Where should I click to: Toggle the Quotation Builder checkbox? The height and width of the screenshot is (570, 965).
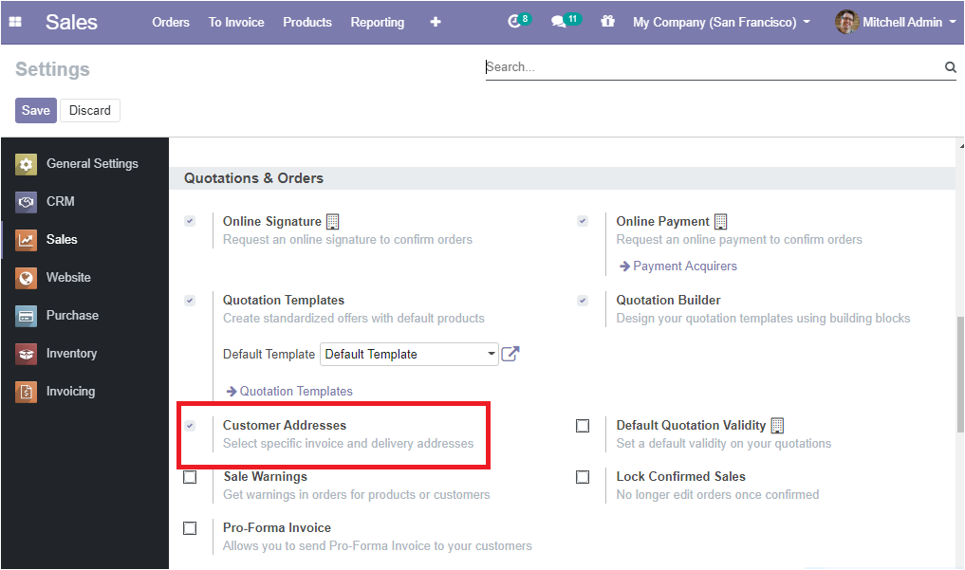(583, 301)
